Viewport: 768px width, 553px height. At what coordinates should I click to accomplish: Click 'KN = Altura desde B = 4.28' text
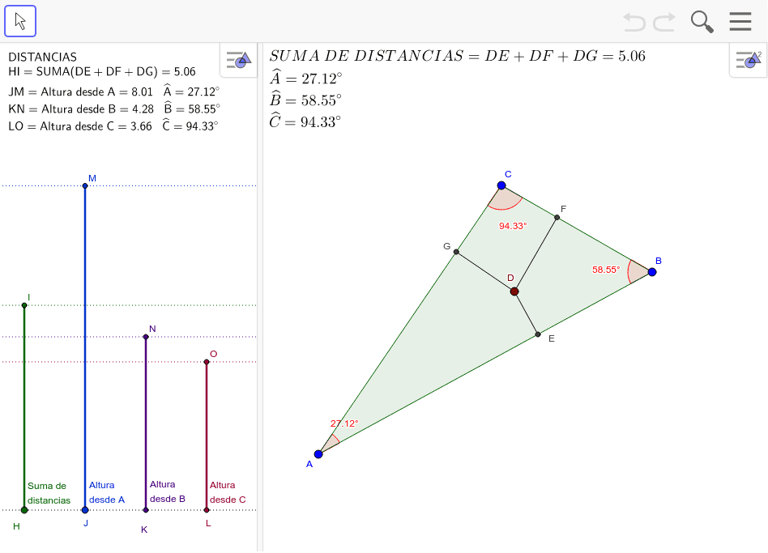(x=81, y=109)
